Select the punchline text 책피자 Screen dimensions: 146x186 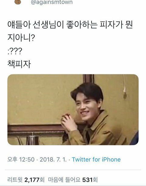19,64
